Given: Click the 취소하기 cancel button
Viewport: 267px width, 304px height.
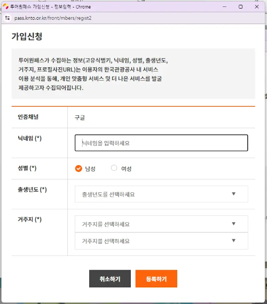Looking at the screenshot, I should pyautogui.click(x=110, y=278).
